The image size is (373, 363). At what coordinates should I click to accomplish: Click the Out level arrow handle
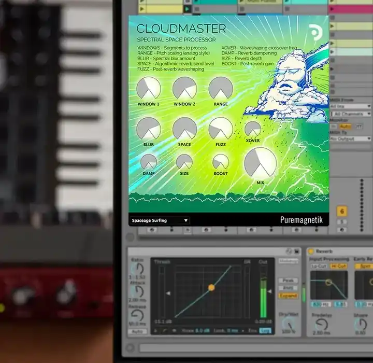point(269,291)
